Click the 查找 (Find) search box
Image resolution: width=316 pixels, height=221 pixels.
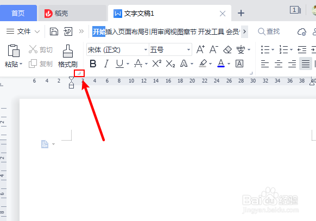(269, 31)
